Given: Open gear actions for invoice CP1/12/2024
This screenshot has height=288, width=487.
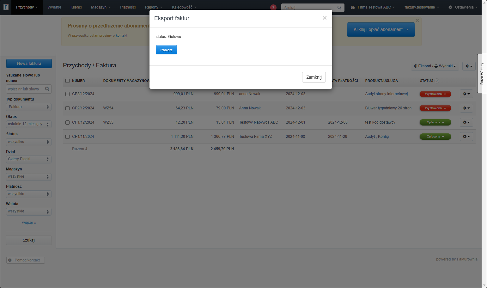Looking at the screenshot, I should point(466,122).
